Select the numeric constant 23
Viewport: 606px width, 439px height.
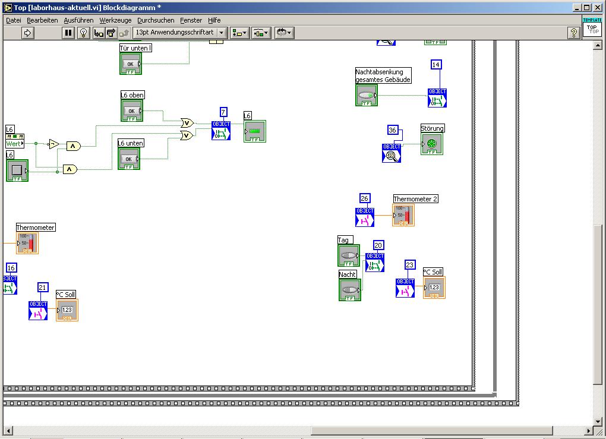point(410,265)
